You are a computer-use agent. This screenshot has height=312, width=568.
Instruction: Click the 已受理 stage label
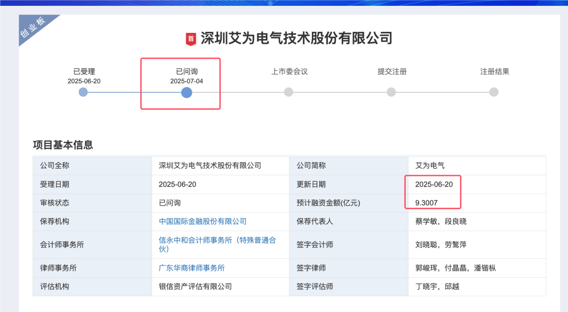[x=84, y=71]
